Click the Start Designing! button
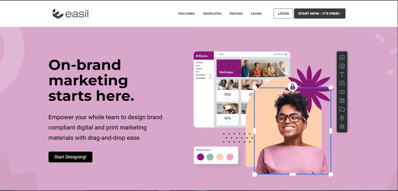This screenshot has width=398, height=191. click(70, 157)
